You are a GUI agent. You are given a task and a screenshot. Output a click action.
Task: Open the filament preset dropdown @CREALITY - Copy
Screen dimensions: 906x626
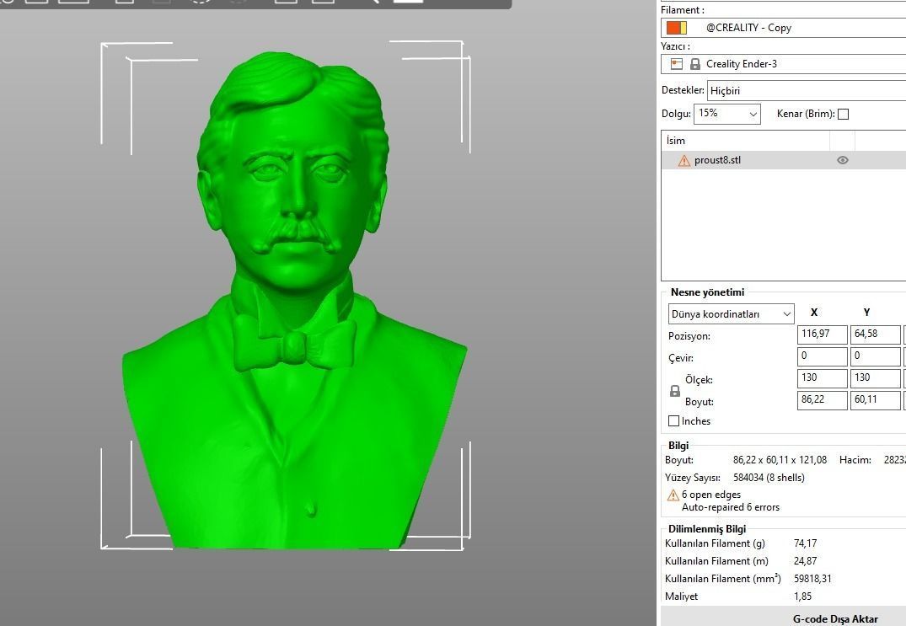[784, 28]
